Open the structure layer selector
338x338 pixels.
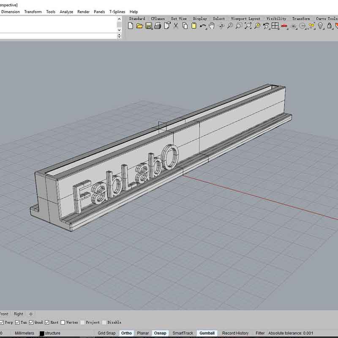coord(52,333)
